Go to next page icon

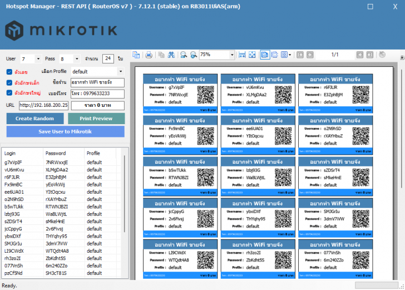pos(360,55)
